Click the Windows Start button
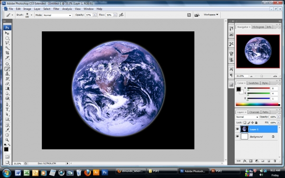Screen dimensions: 285x178 tap(7, 173)
